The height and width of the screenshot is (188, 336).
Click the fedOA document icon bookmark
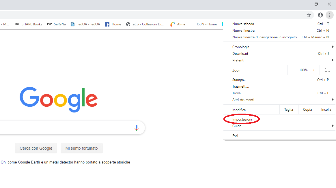73,24
